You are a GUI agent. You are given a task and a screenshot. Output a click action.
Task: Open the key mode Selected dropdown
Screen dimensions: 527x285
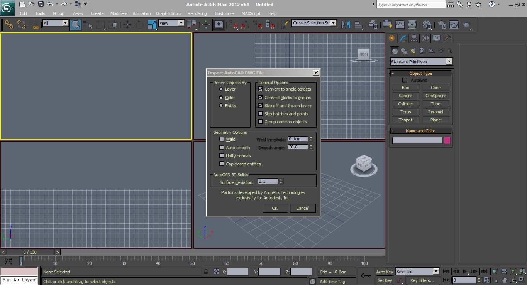coord(417,272)
